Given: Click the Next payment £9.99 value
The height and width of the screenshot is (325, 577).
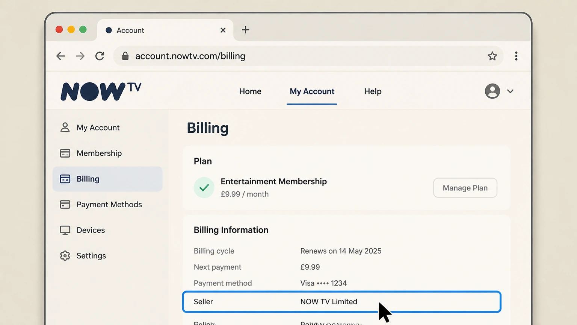Looking at the screenshot, I should 310,267.
